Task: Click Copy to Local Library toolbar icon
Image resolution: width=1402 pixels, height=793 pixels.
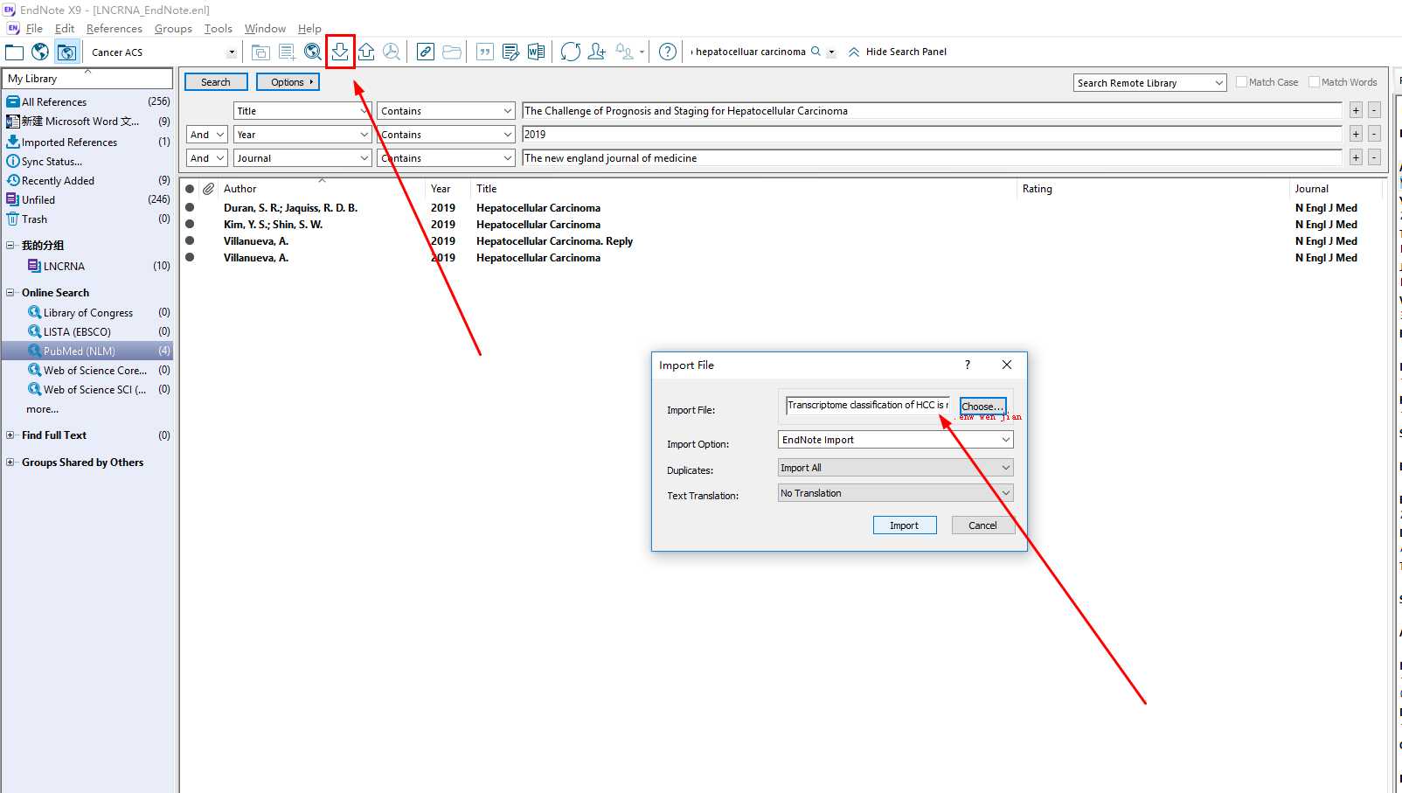Action: (x=260, y=52)
